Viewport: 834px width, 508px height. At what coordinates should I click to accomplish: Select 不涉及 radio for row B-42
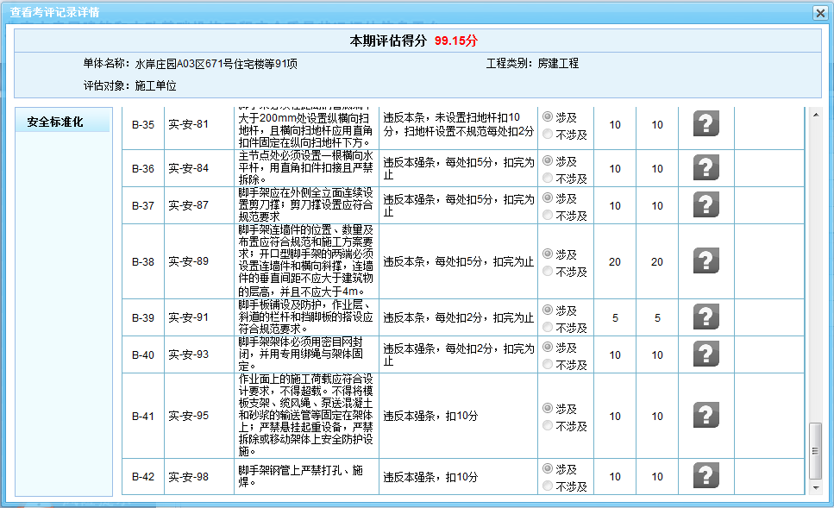(x=548, y=486)
